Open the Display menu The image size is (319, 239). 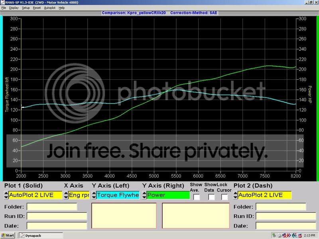coord(14,8)
